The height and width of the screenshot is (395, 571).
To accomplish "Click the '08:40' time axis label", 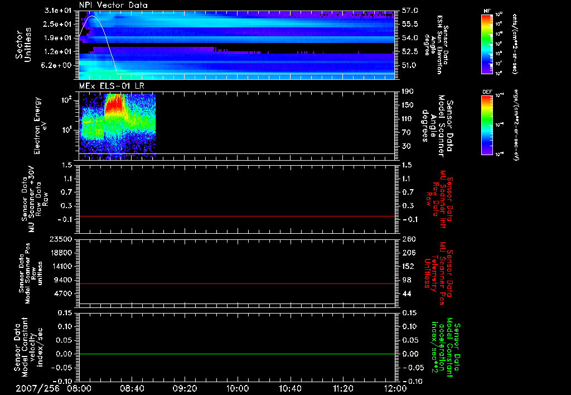I will pos(132,388).
